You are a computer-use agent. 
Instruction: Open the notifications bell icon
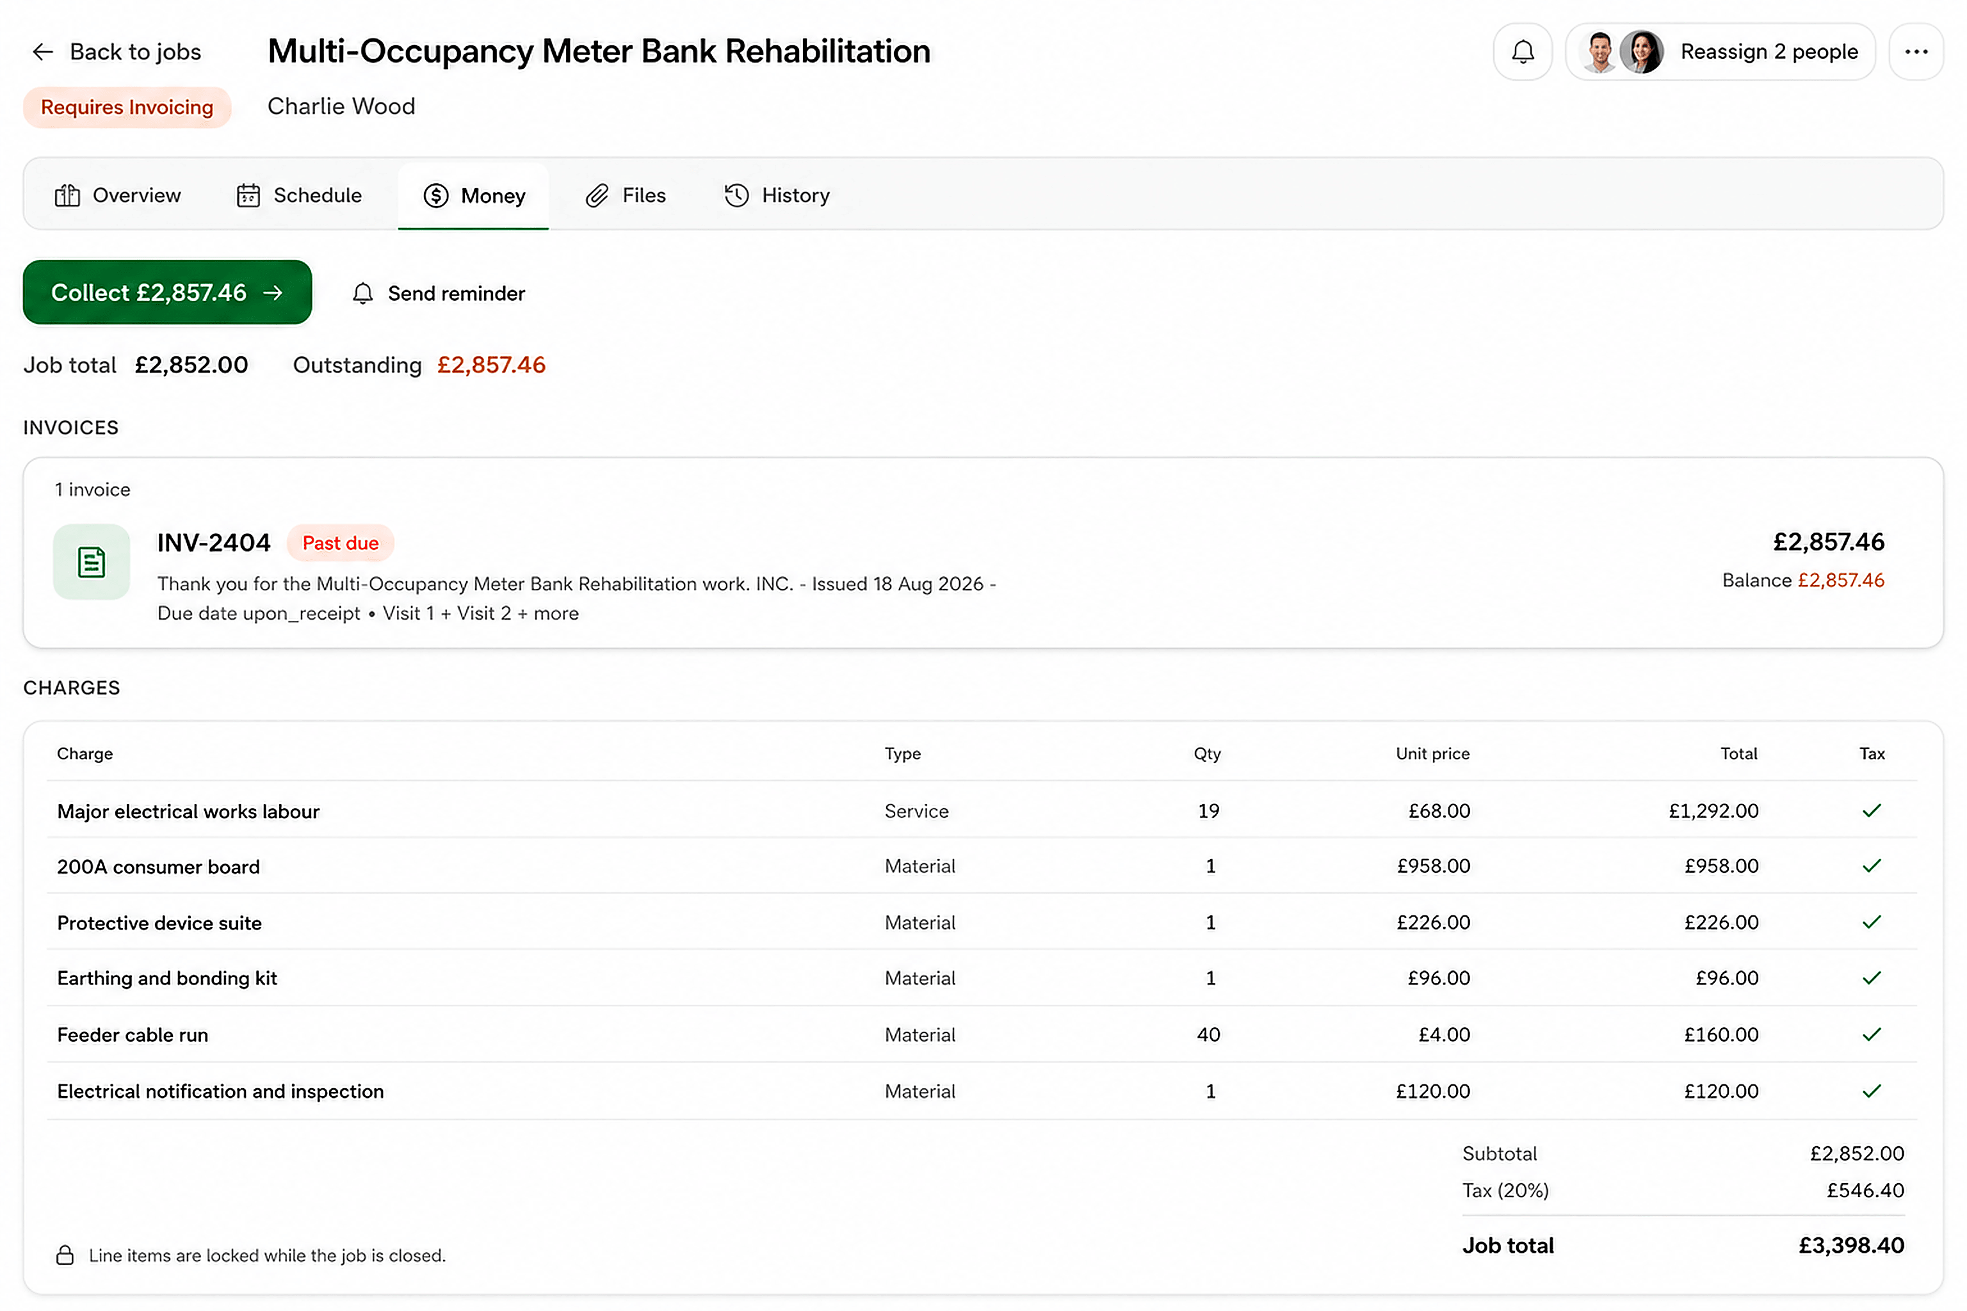(1523, 52)
